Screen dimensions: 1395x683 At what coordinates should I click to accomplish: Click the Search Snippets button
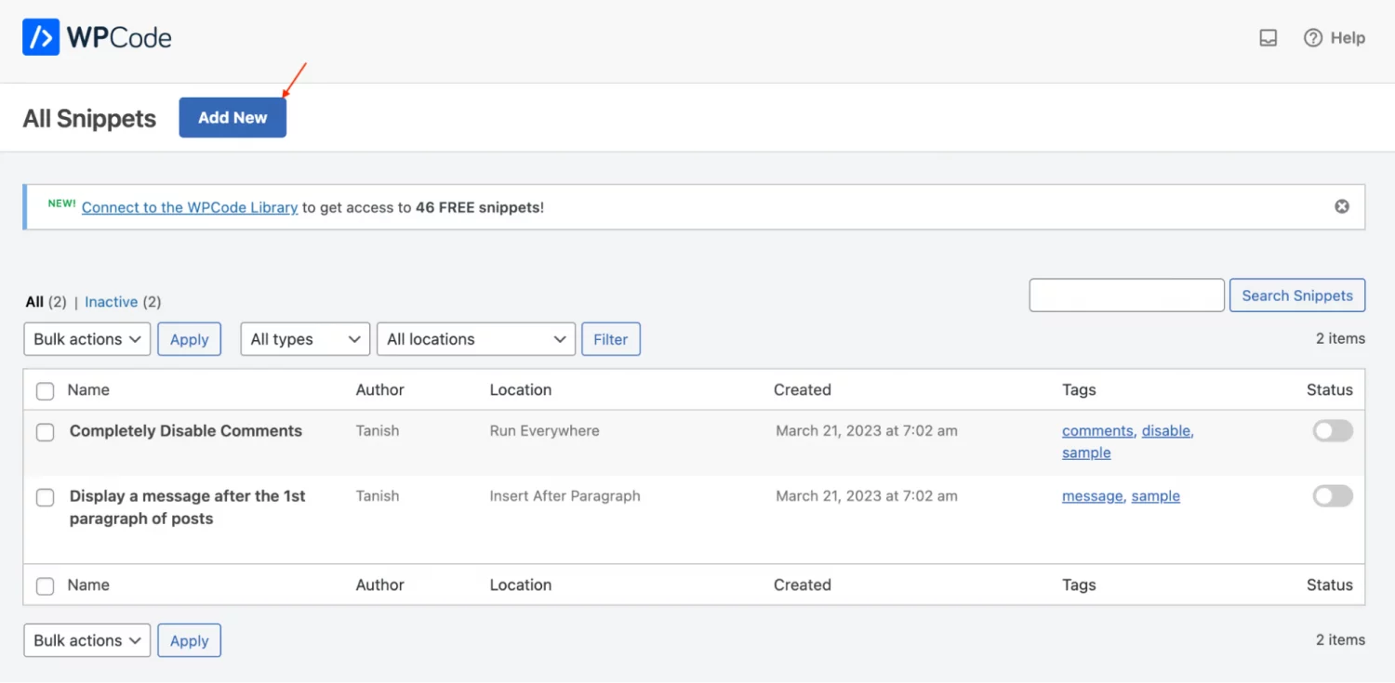pos(1297,296)
